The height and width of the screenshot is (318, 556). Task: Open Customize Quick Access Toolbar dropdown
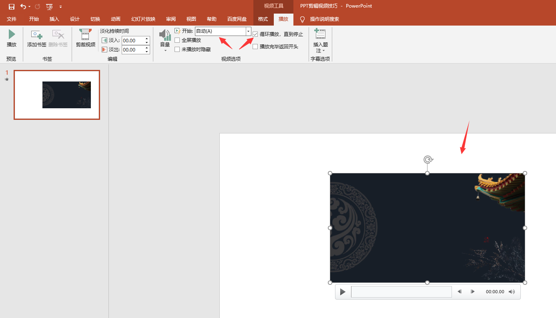(60, 7)
